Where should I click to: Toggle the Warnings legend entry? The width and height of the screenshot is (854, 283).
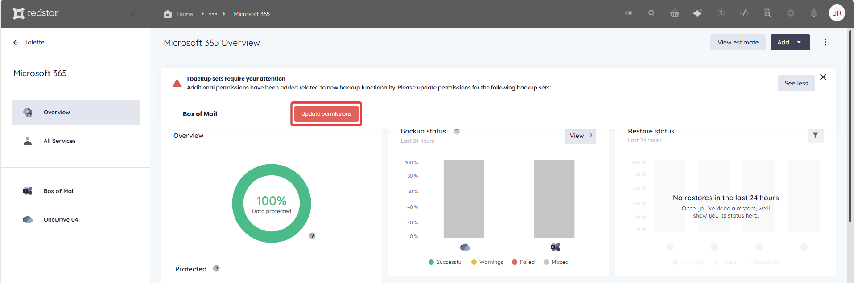pyautogui.click(x=487, y=262)
